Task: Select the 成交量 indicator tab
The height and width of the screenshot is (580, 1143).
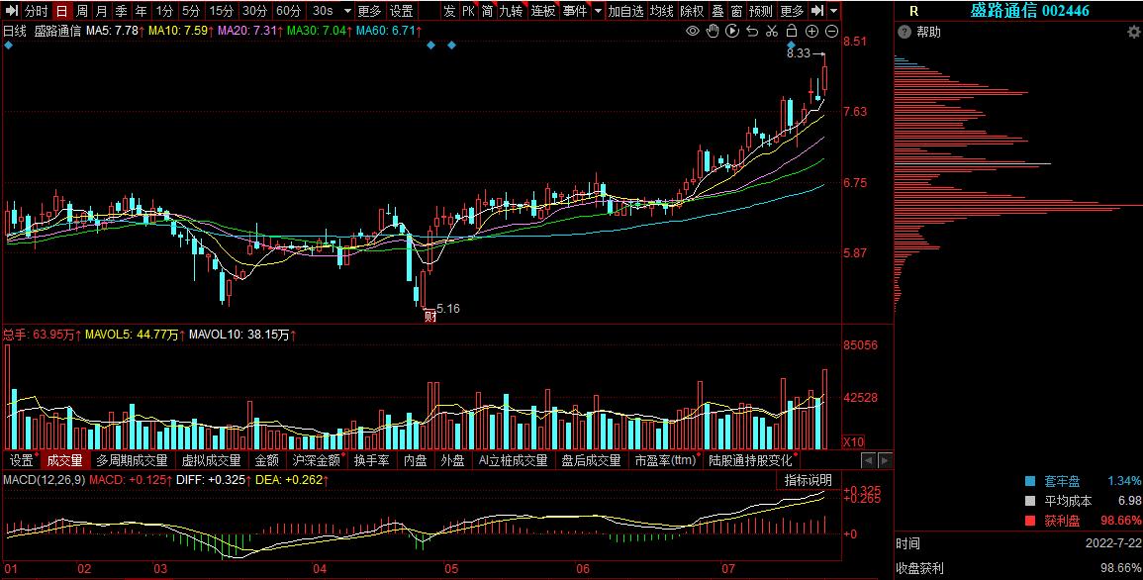Action: (x=65, y=460)
